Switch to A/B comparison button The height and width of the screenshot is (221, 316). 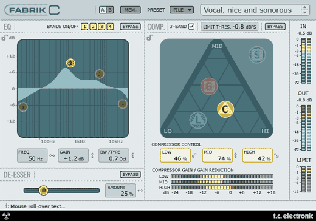(x=106, y=10)
